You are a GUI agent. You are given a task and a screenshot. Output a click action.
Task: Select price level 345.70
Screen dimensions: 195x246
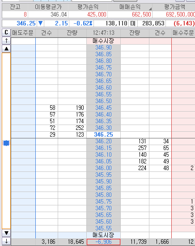pyautogui.click(x=103, y=208)
